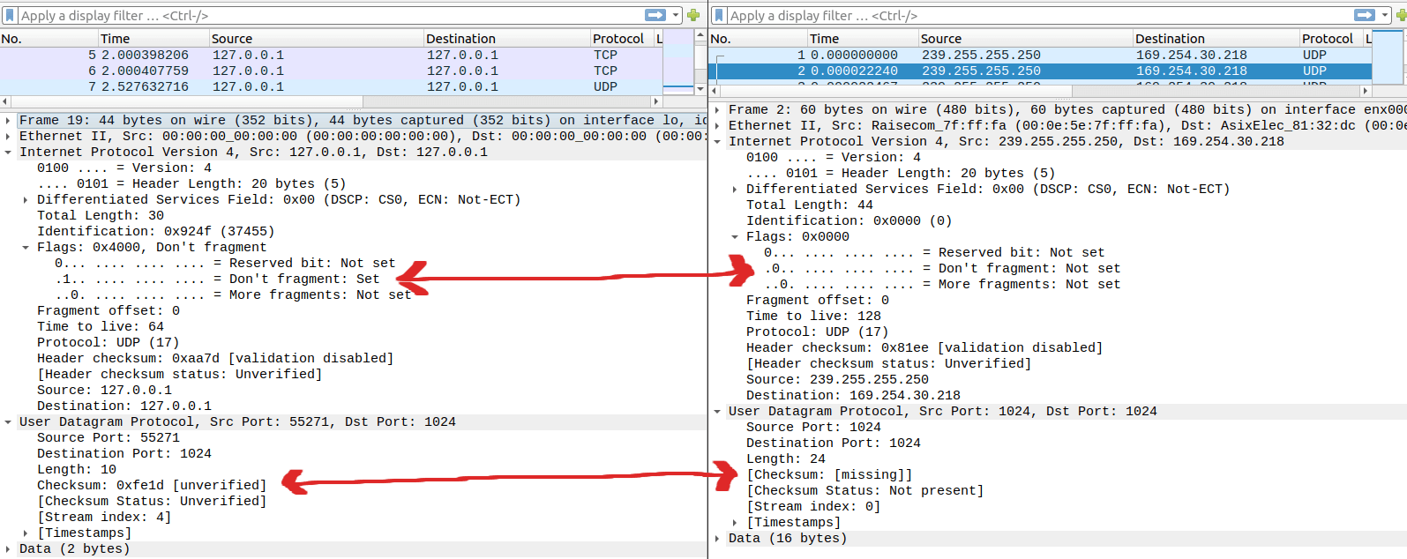Screen dimensions: 1407x559
Task: Collapse Internet Protocol Version 4 in right window
Action: point(718,141)
